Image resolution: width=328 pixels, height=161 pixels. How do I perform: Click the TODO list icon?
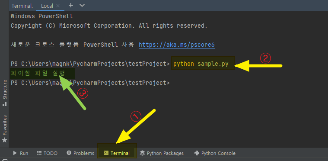[x=39, y=153]
